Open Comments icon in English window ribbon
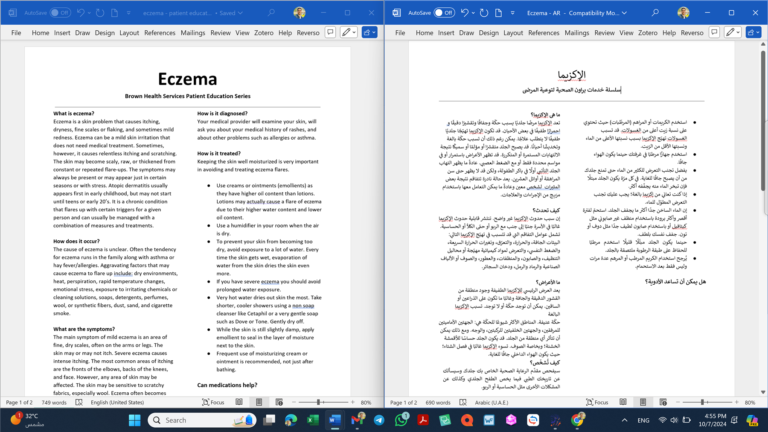This screenshot has width=768, height=432. coord(330,32)
